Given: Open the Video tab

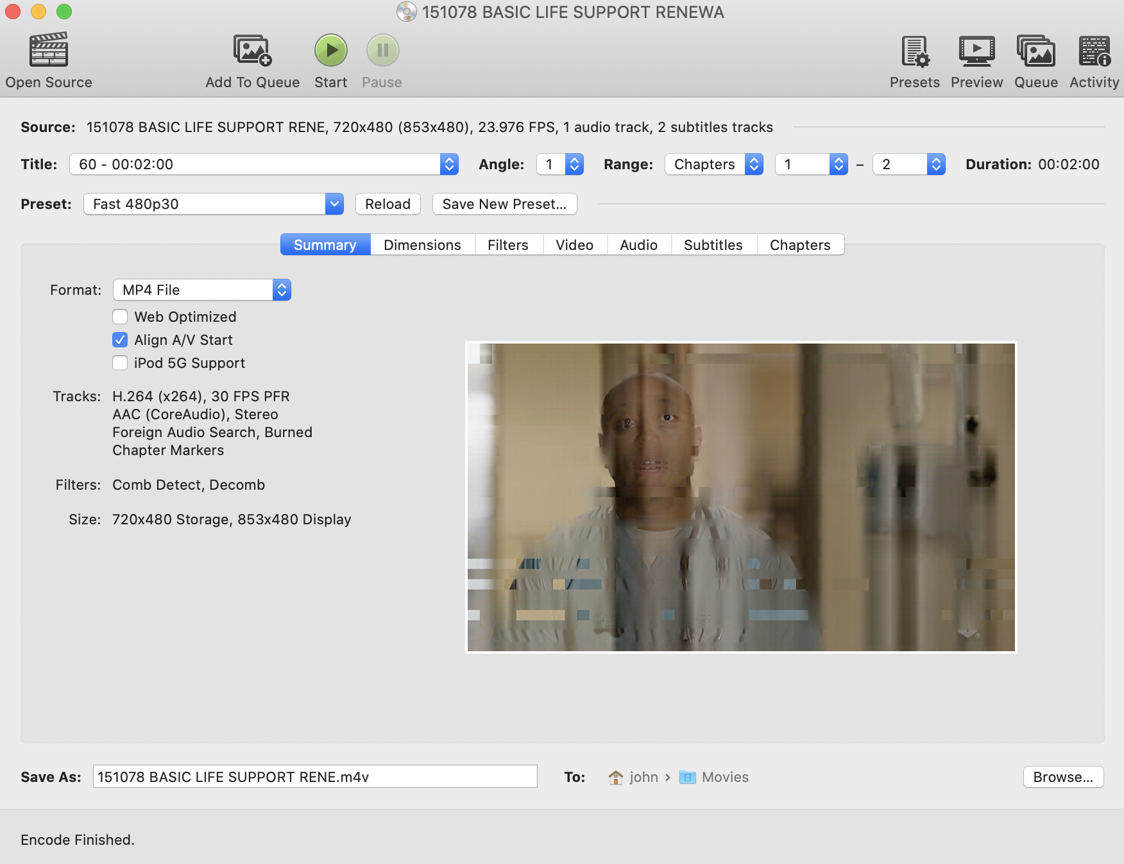Looking at the screenshot, I should click(x=574, y=245).
